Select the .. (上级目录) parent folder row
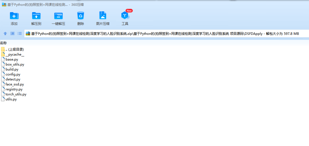Viewport: 309px width, 146px height. (12, 49)
